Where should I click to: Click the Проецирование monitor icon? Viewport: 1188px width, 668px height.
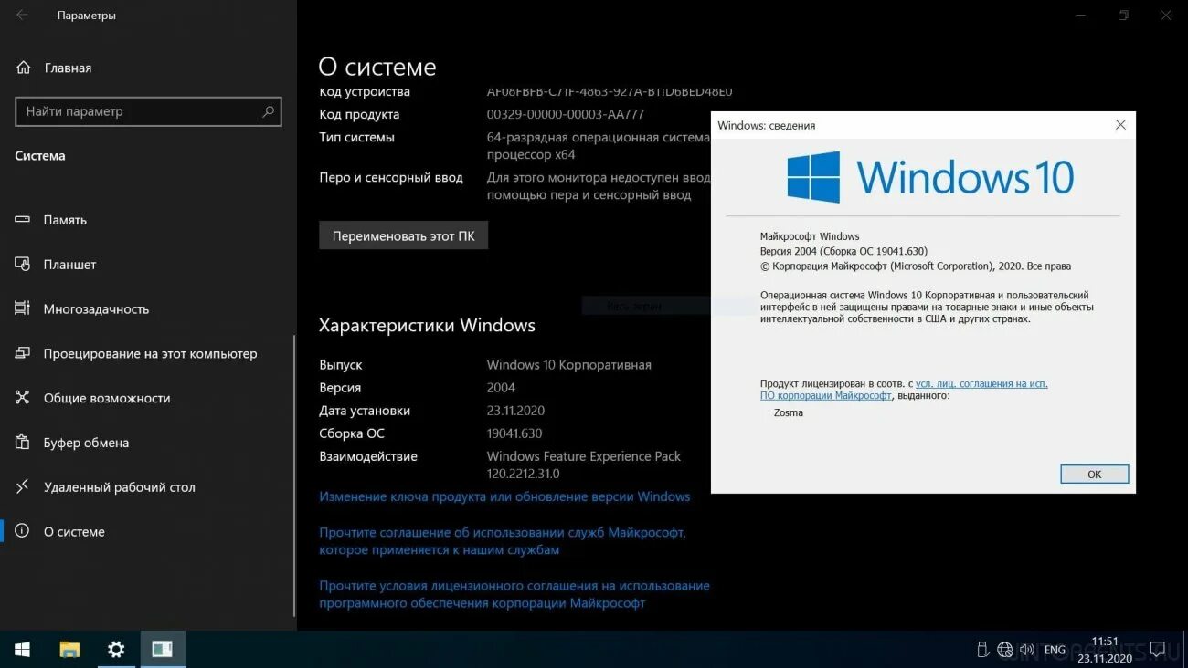(x=23, y=353)
